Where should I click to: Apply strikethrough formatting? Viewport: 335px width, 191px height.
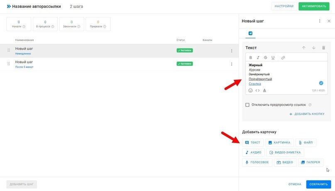(265, 58)
